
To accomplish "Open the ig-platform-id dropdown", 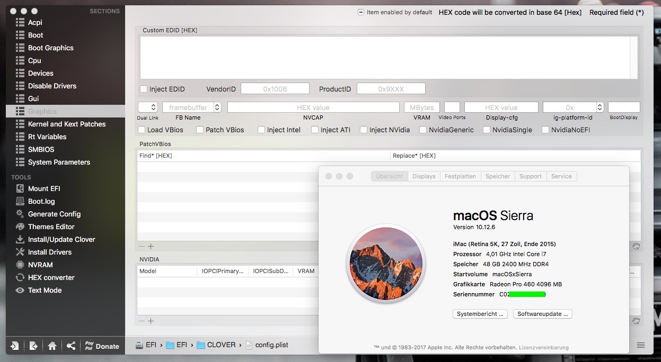I will (600, 107).
